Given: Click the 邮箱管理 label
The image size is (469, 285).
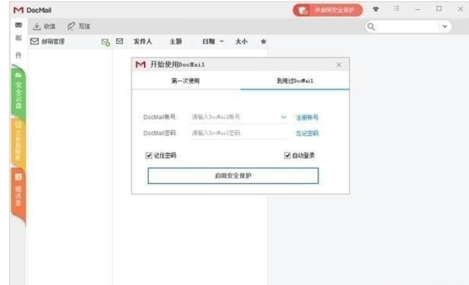Looking at the screenshot, I should 53,42.
